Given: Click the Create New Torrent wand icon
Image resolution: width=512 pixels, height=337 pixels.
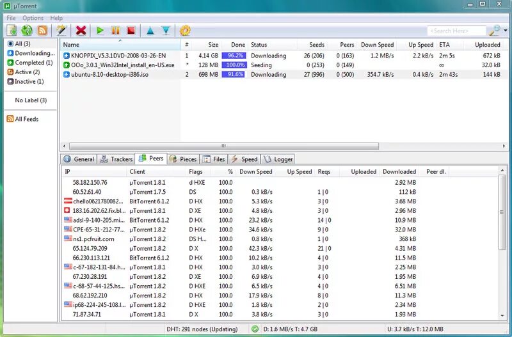Looking at the screenshot, I should pos(61,30).
